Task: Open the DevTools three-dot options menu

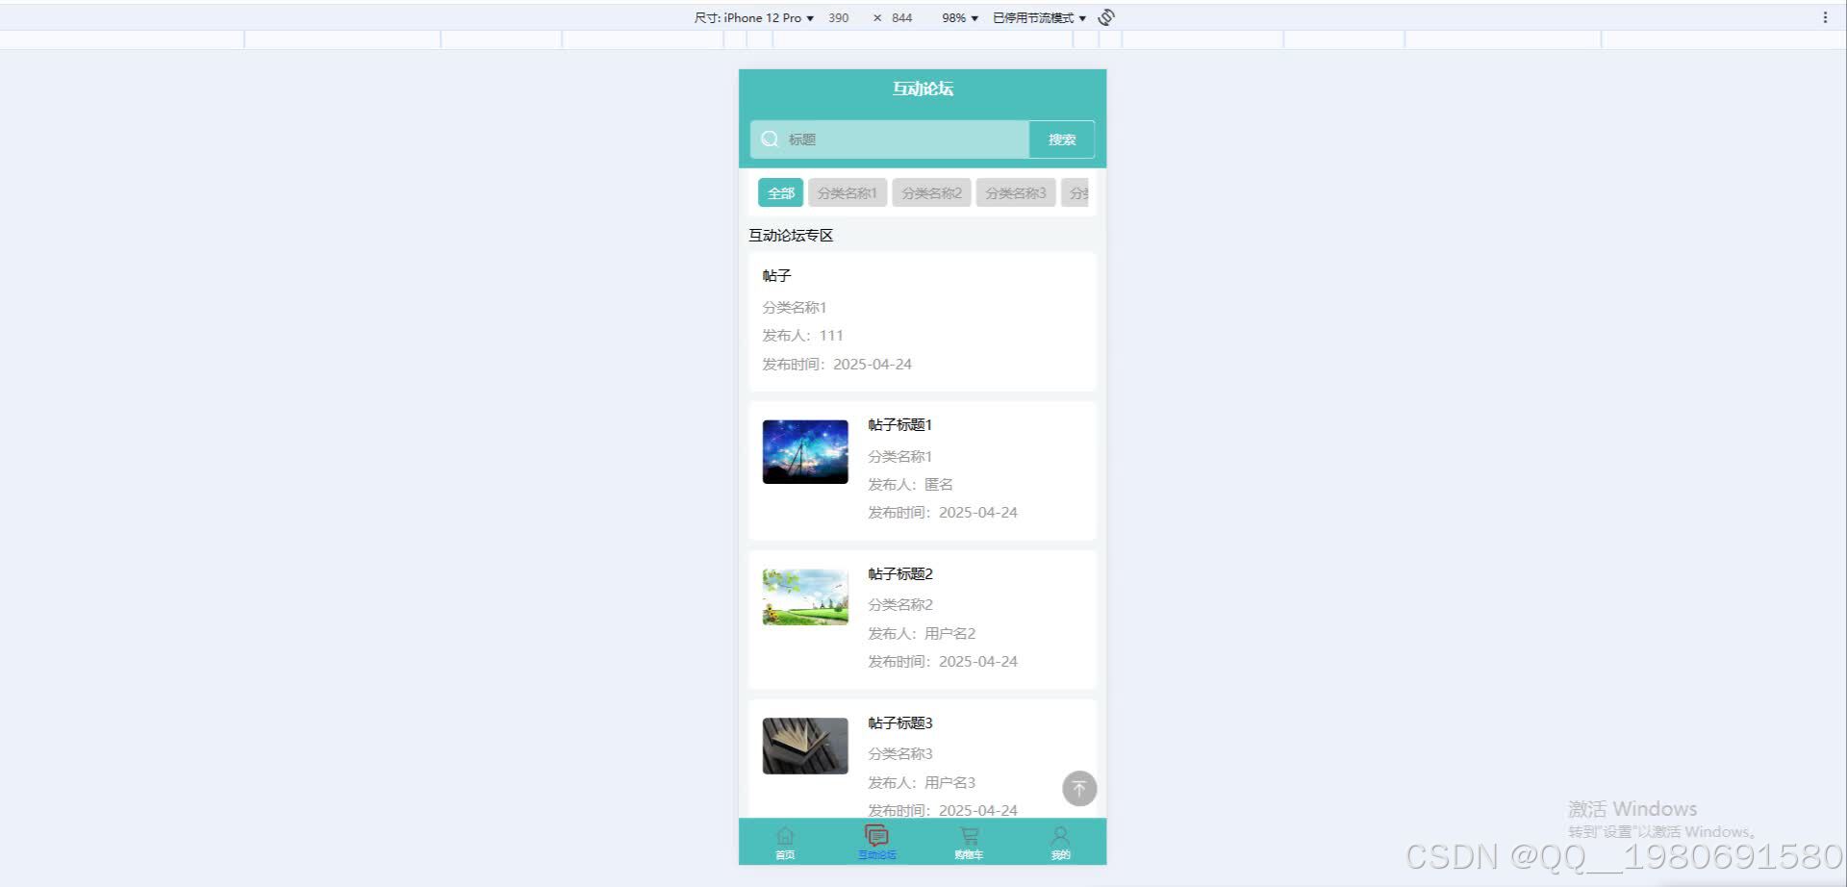Action: [x=1827, y=16]
